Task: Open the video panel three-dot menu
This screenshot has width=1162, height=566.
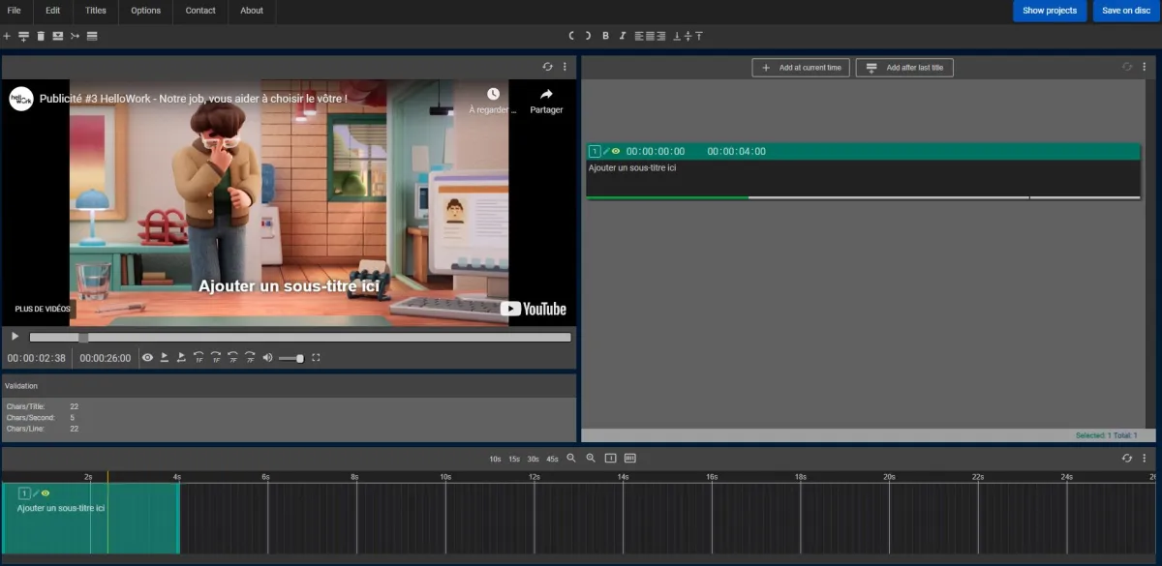Action: [565, 67]
